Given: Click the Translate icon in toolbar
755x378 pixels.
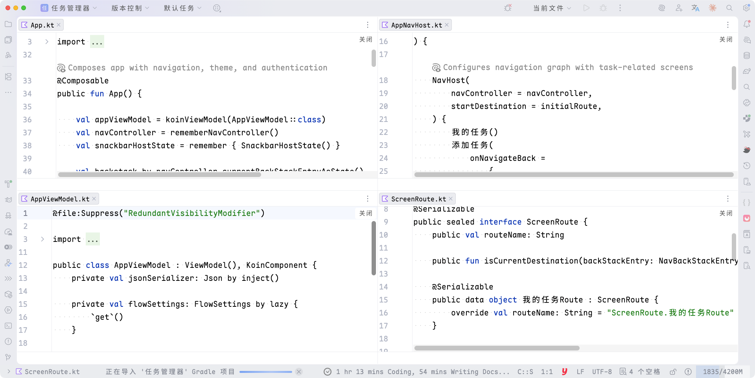Looking at the screenshot, I should [695, 8].
